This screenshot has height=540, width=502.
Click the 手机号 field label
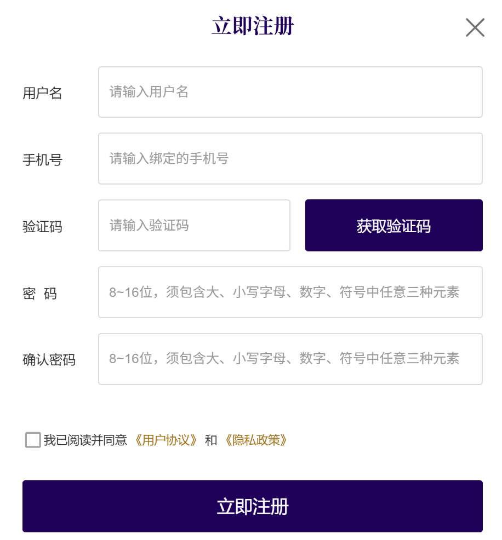42,160
